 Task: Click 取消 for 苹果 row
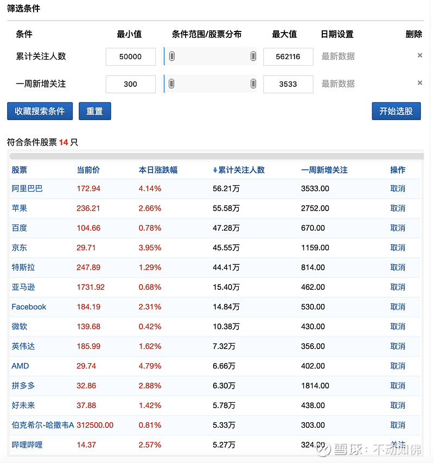coord(398,208)
